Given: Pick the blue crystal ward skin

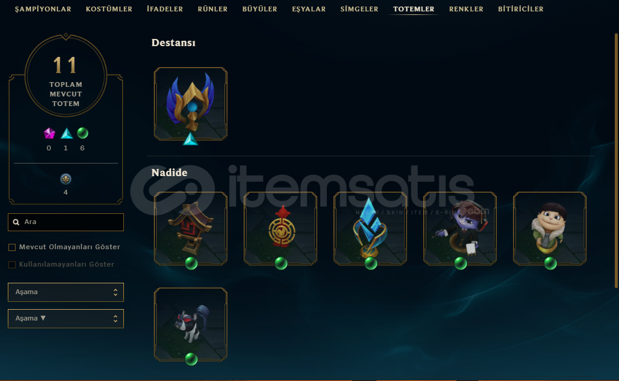Looking at the screenshot, I should pos(371,228).
